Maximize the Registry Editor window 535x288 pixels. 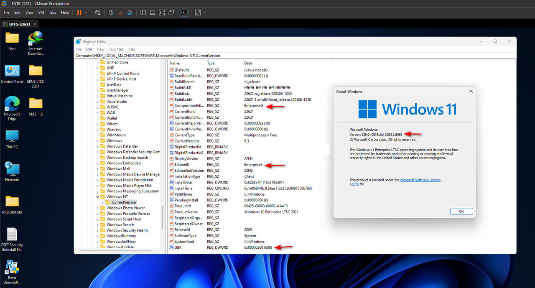495,41
